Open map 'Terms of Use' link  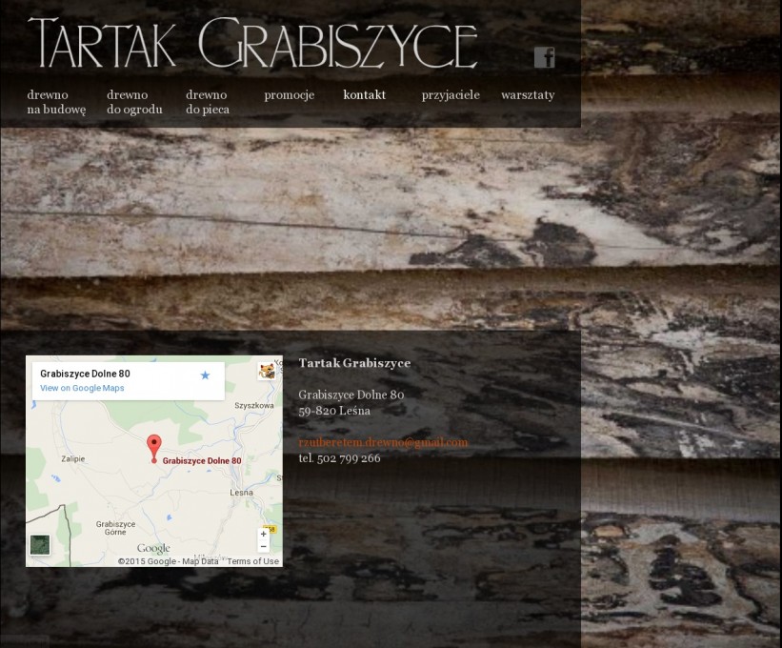click(252, 561)
